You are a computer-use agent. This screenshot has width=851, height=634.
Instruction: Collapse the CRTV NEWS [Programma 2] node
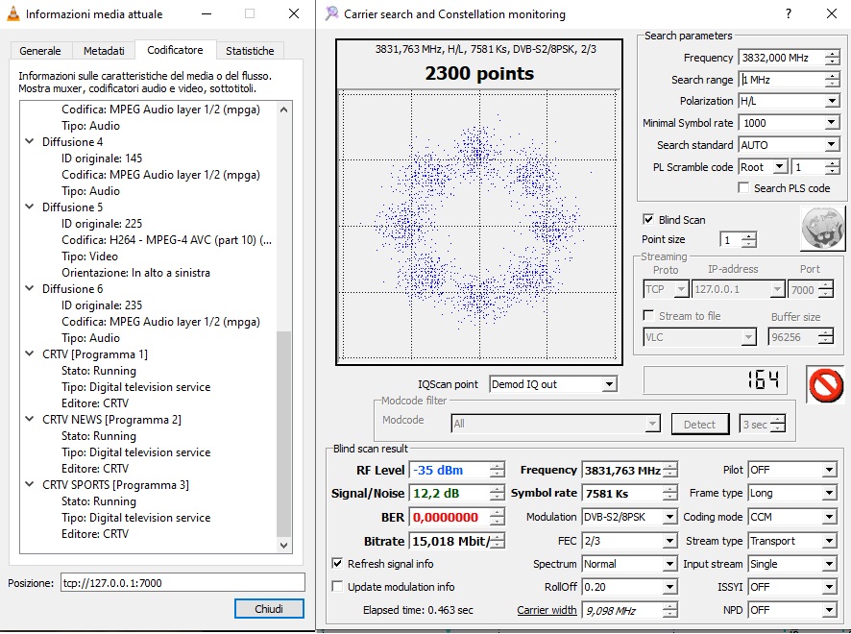tap(30, 419)
